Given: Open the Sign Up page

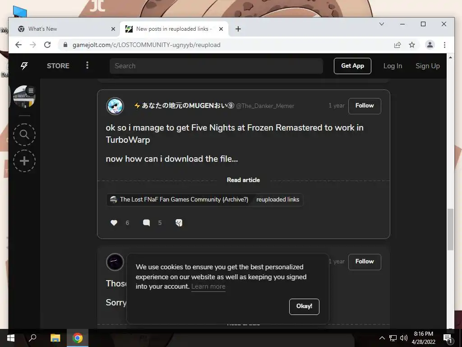Looking at the screenshot, I should point(428,66).
